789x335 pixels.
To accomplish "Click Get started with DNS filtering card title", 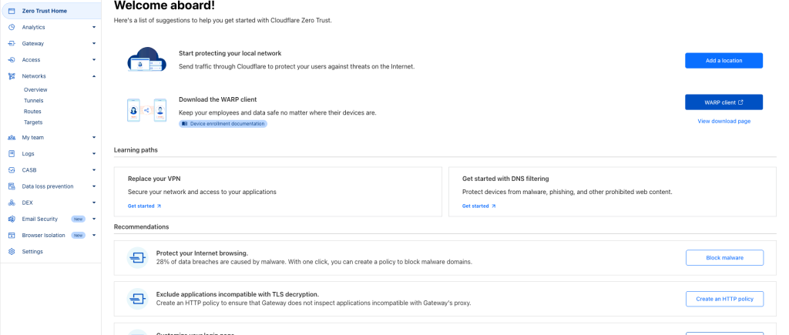I will pos(505,179).
